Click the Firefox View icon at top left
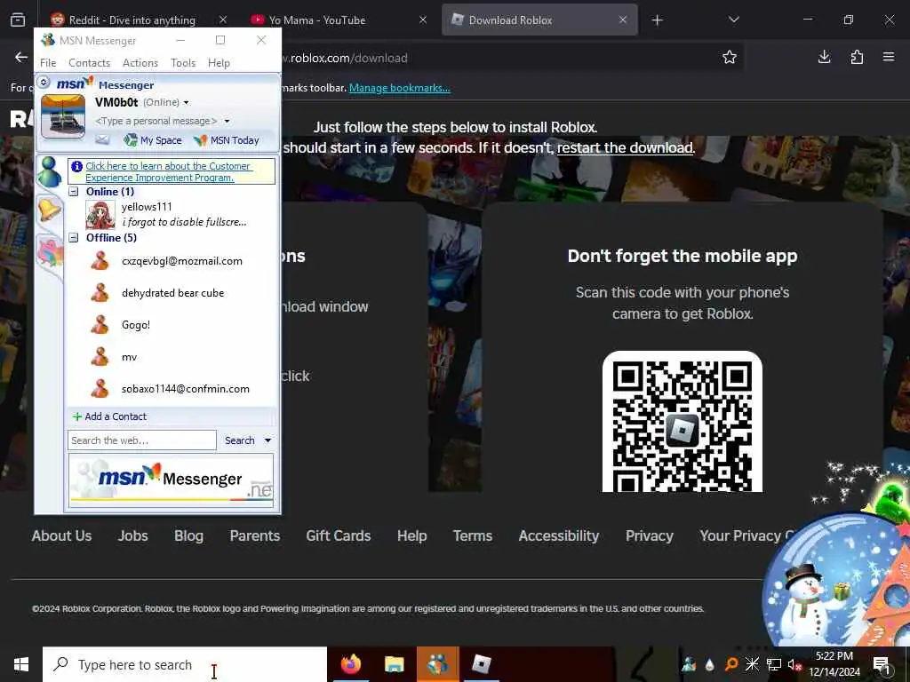Image resolution: width=910 pixels, height=682 pixels. [18, 20]
